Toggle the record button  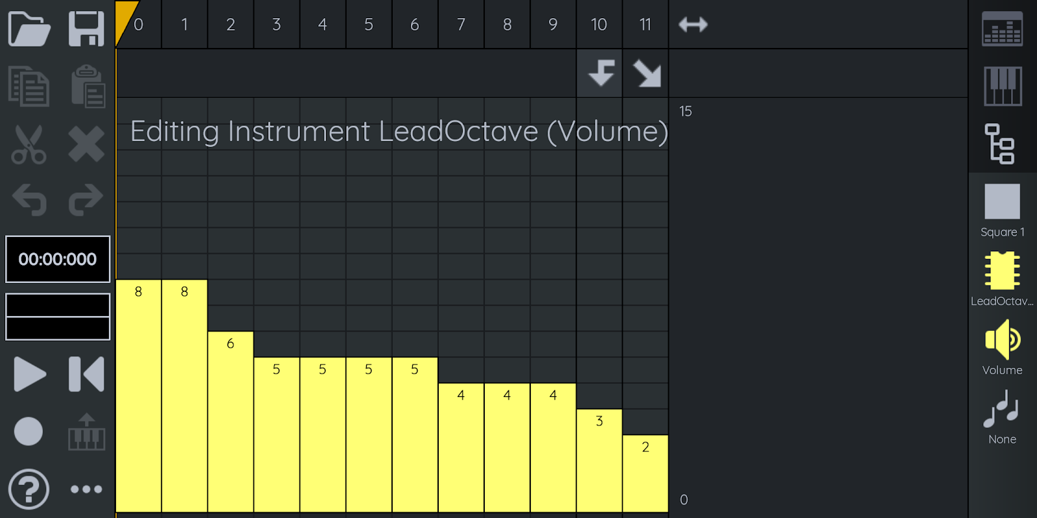coord(29,431)
